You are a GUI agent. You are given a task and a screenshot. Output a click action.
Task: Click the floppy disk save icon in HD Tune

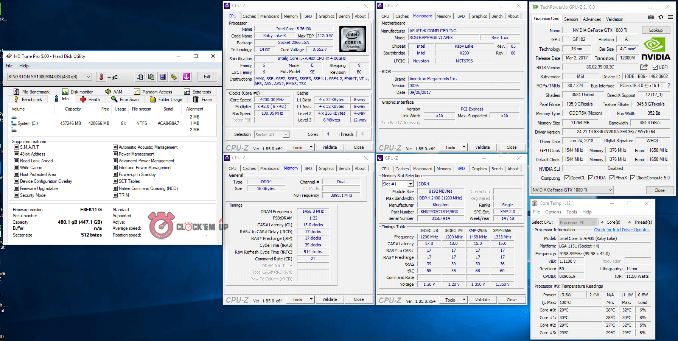click(162, 77)
